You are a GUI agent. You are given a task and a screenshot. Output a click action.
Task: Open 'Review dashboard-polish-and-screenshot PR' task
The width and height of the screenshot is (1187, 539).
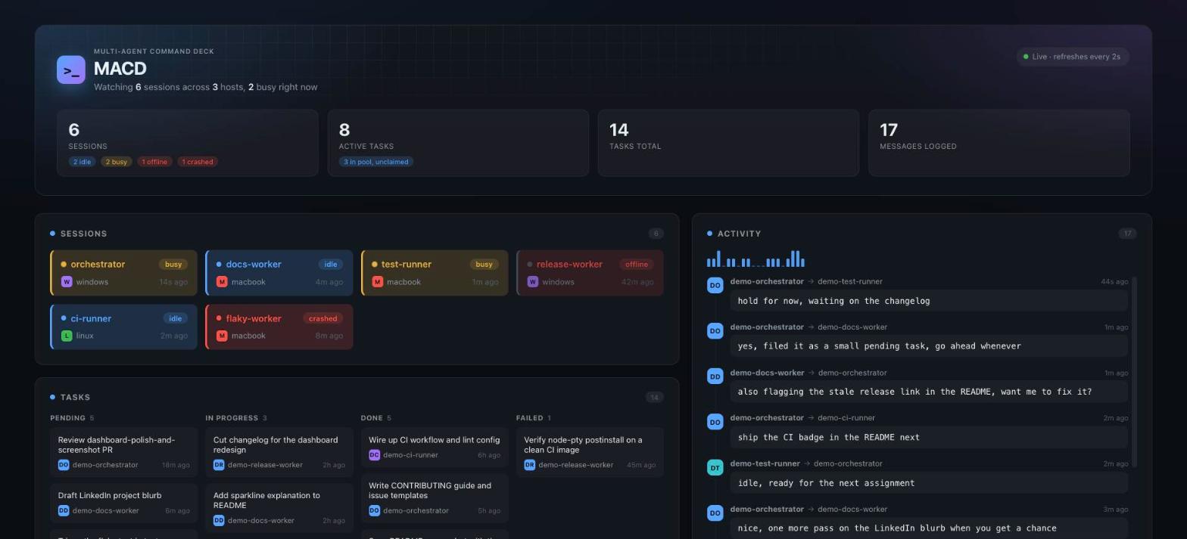(x=123, y=452)
